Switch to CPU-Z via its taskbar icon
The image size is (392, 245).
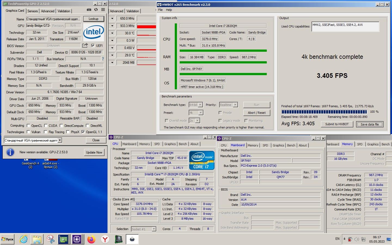(x=77, y=239)
